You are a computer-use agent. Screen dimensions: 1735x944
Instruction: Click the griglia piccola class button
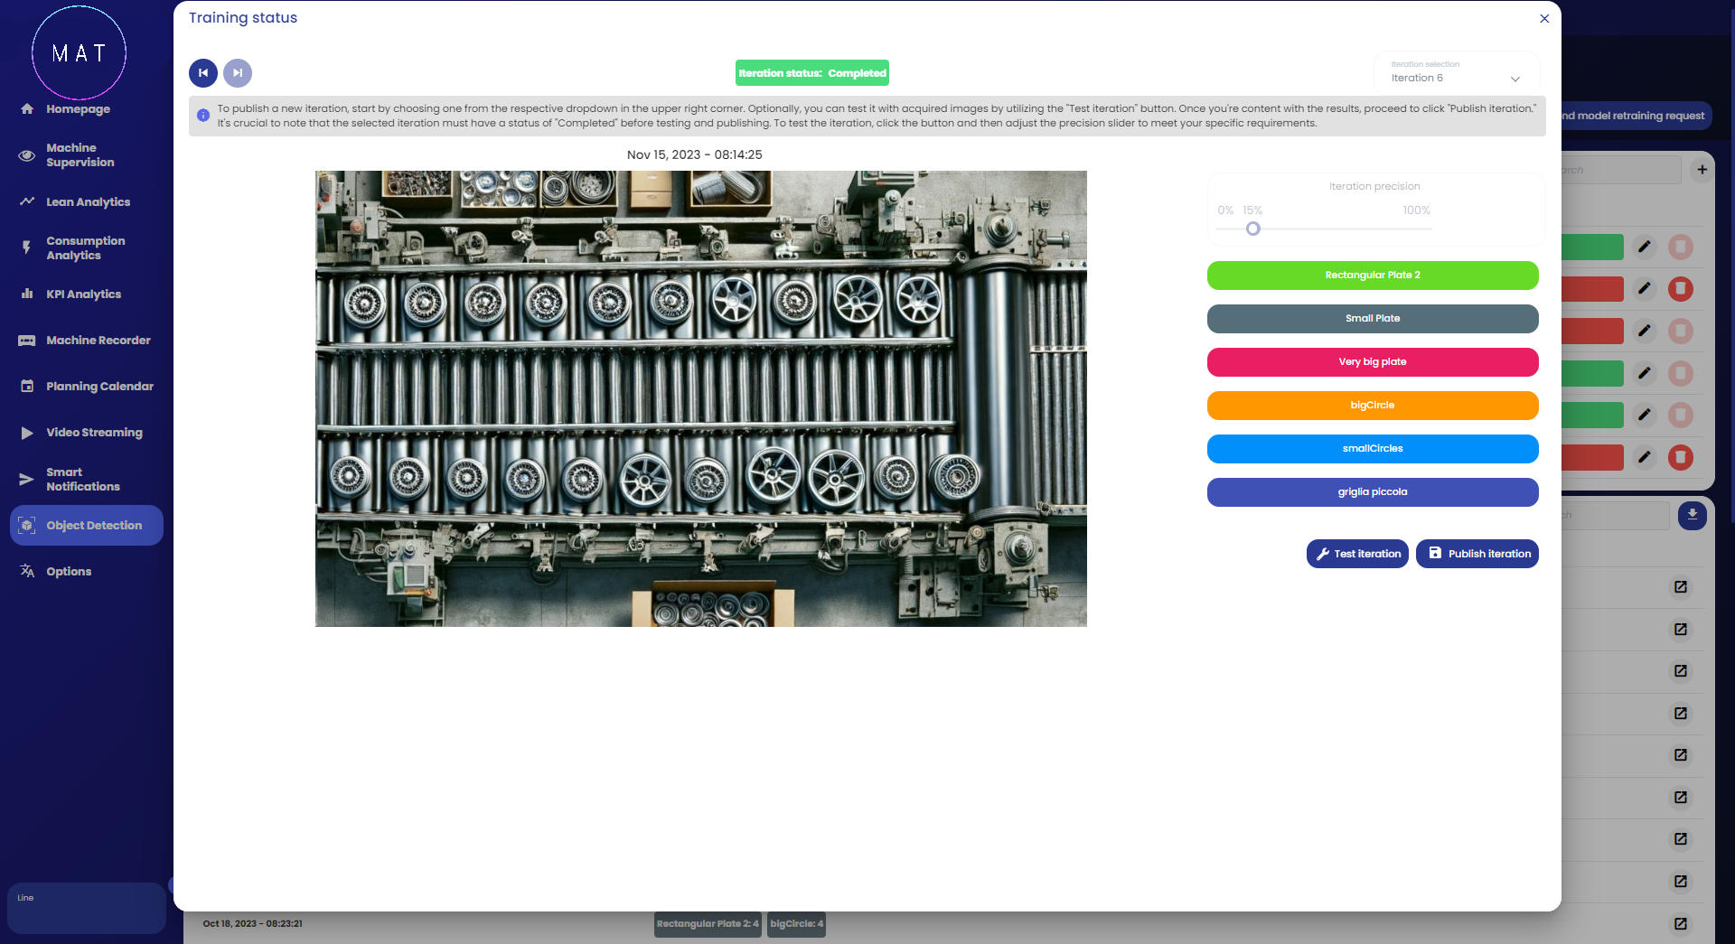coord(1372,492)
